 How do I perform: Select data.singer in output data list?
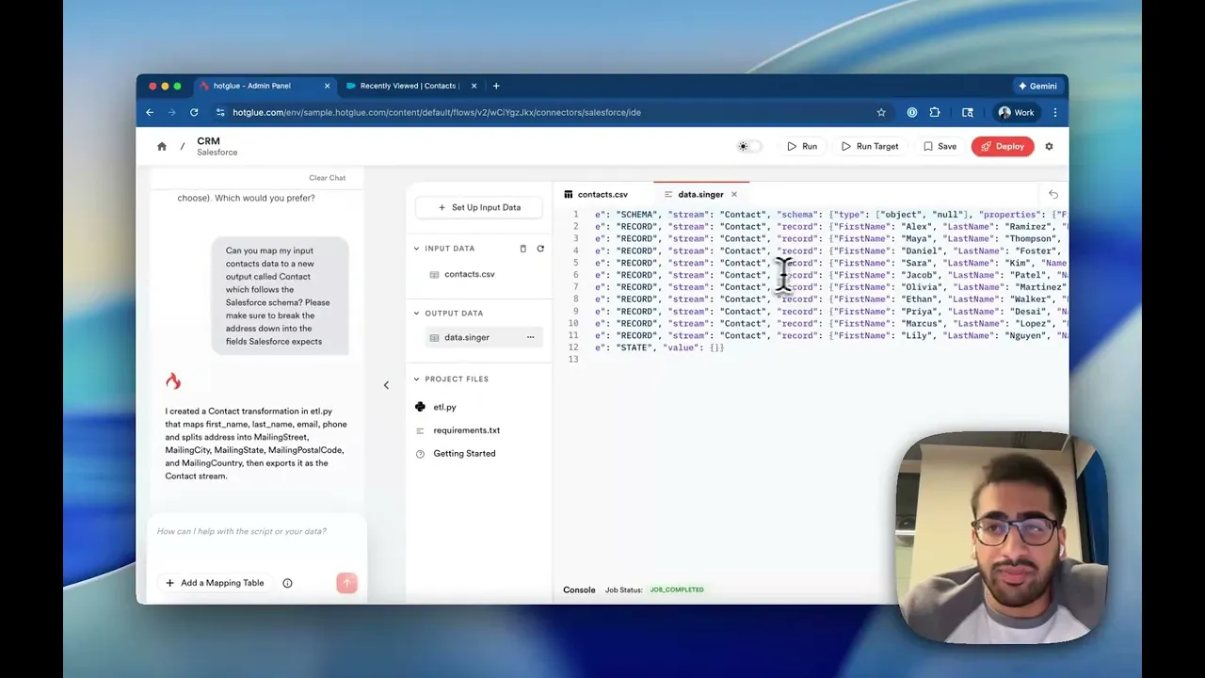pyautogui.click(x=468, y=337)
